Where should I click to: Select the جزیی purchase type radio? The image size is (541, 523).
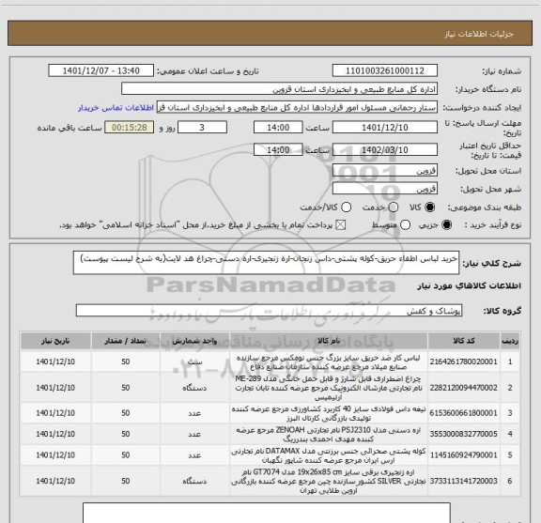[x=447, y=225]
